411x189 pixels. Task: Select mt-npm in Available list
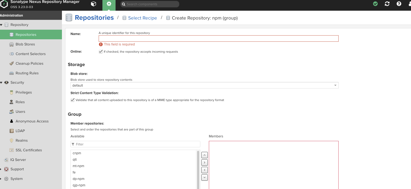(134, 166)
